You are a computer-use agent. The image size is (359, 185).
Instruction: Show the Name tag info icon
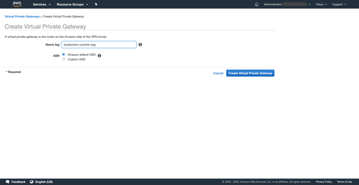[x=140, y=44]
